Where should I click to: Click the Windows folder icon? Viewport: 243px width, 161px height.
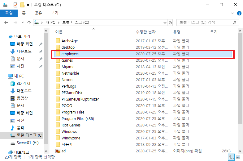(58, 131)
